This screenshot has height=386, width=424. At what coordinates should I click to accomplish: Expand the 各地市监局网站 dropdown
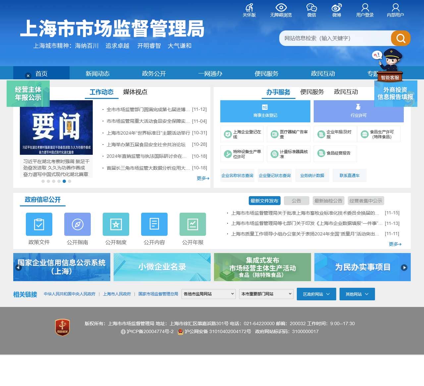(x=208, y=294)
